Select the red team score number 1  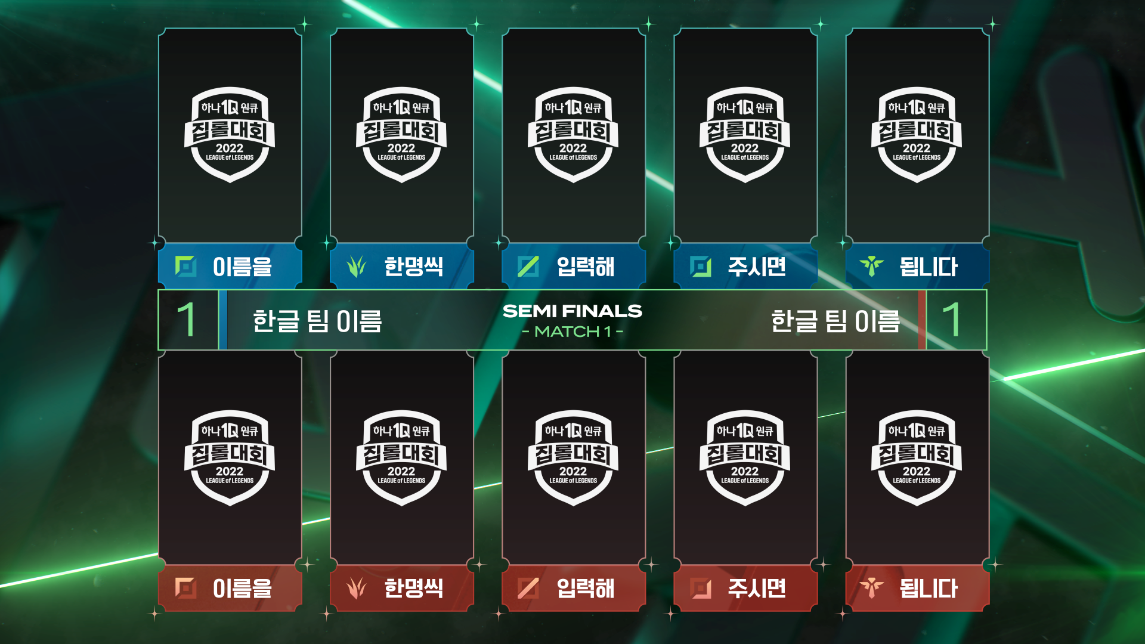coord(952,320)
